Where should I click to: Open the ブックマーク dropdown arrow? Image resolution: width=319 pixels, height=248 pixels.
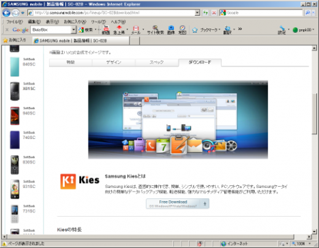(219, 29)
